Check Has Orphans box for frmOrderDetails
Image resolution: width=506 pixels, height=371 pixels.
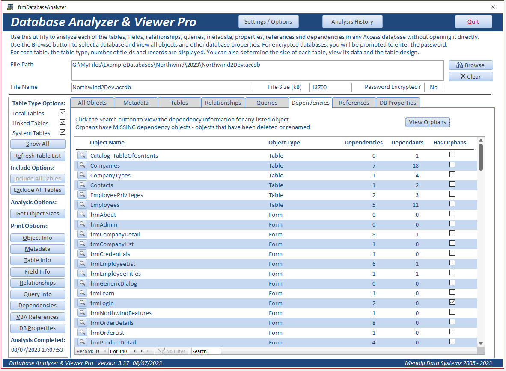[452, 322]
